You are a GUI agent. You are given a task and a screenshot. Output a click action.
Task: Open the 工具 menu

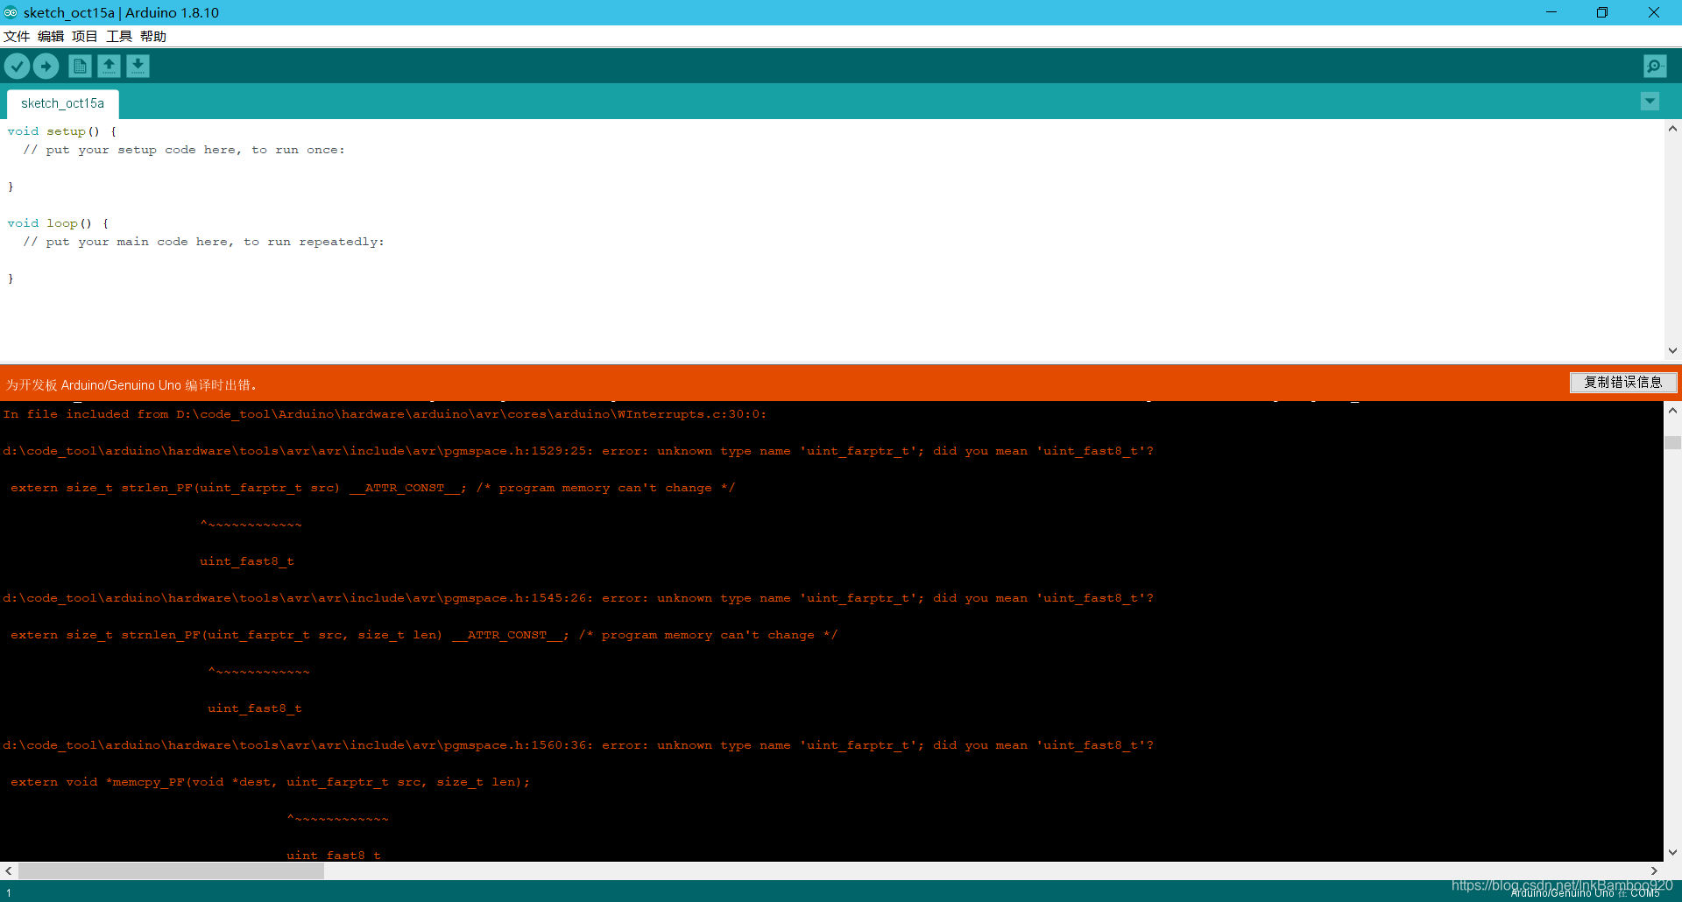coord(118,36)
